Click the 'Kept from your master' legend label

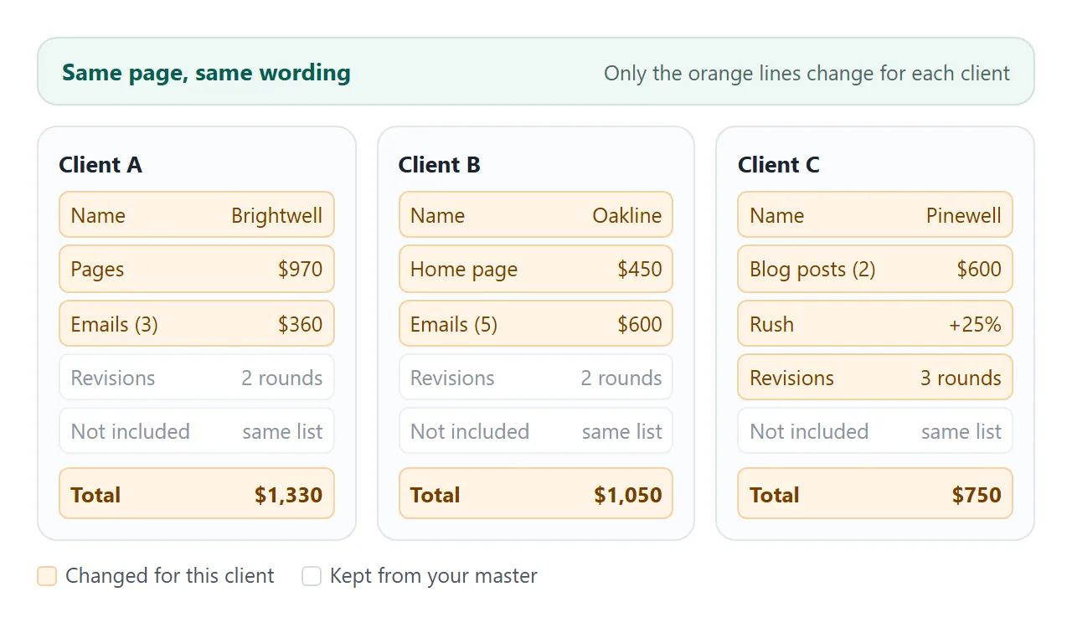pos(434,576)
